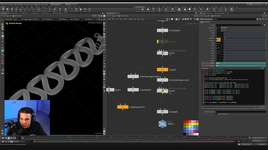Image resolution: width=268 pixels, height=150 pixels.
Task: Open parameter panel gear menu
Action: point(258,19)
